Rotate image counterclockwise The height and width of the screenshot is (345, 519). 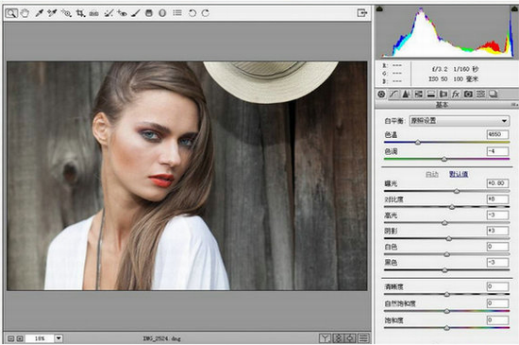click(x=192, y=13)
